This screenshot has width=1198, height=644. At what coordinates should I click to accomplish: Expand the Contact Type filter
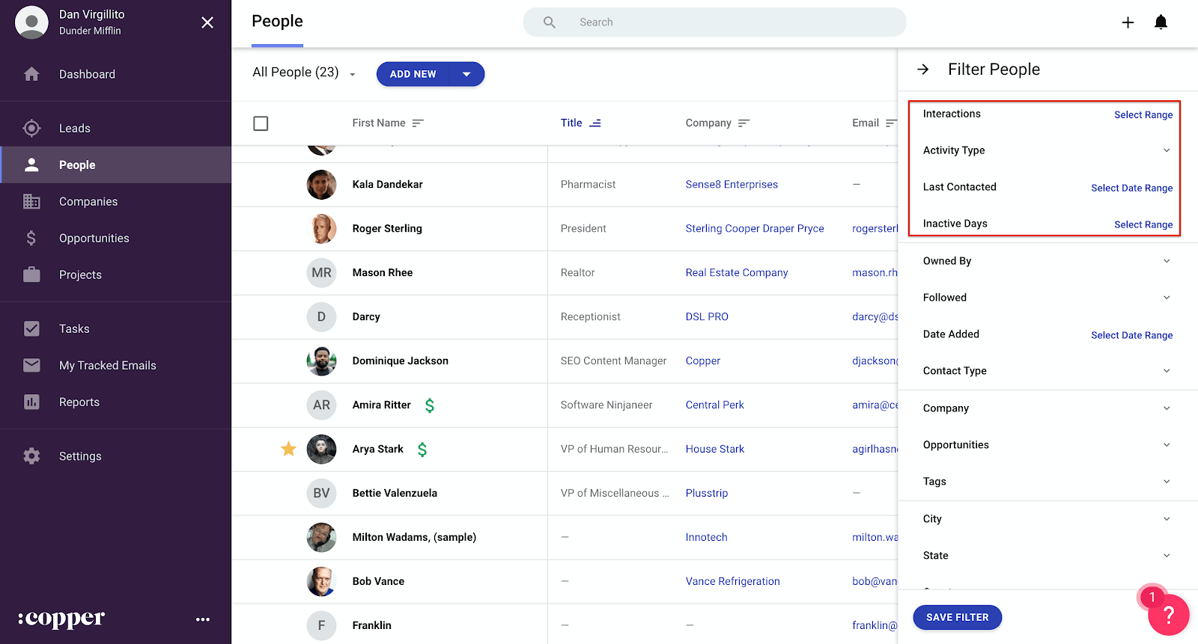1167,371
